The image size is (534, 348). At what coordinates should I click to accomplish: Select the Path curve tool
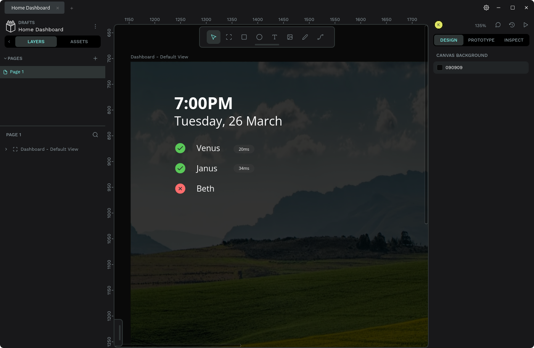[320, 37]
